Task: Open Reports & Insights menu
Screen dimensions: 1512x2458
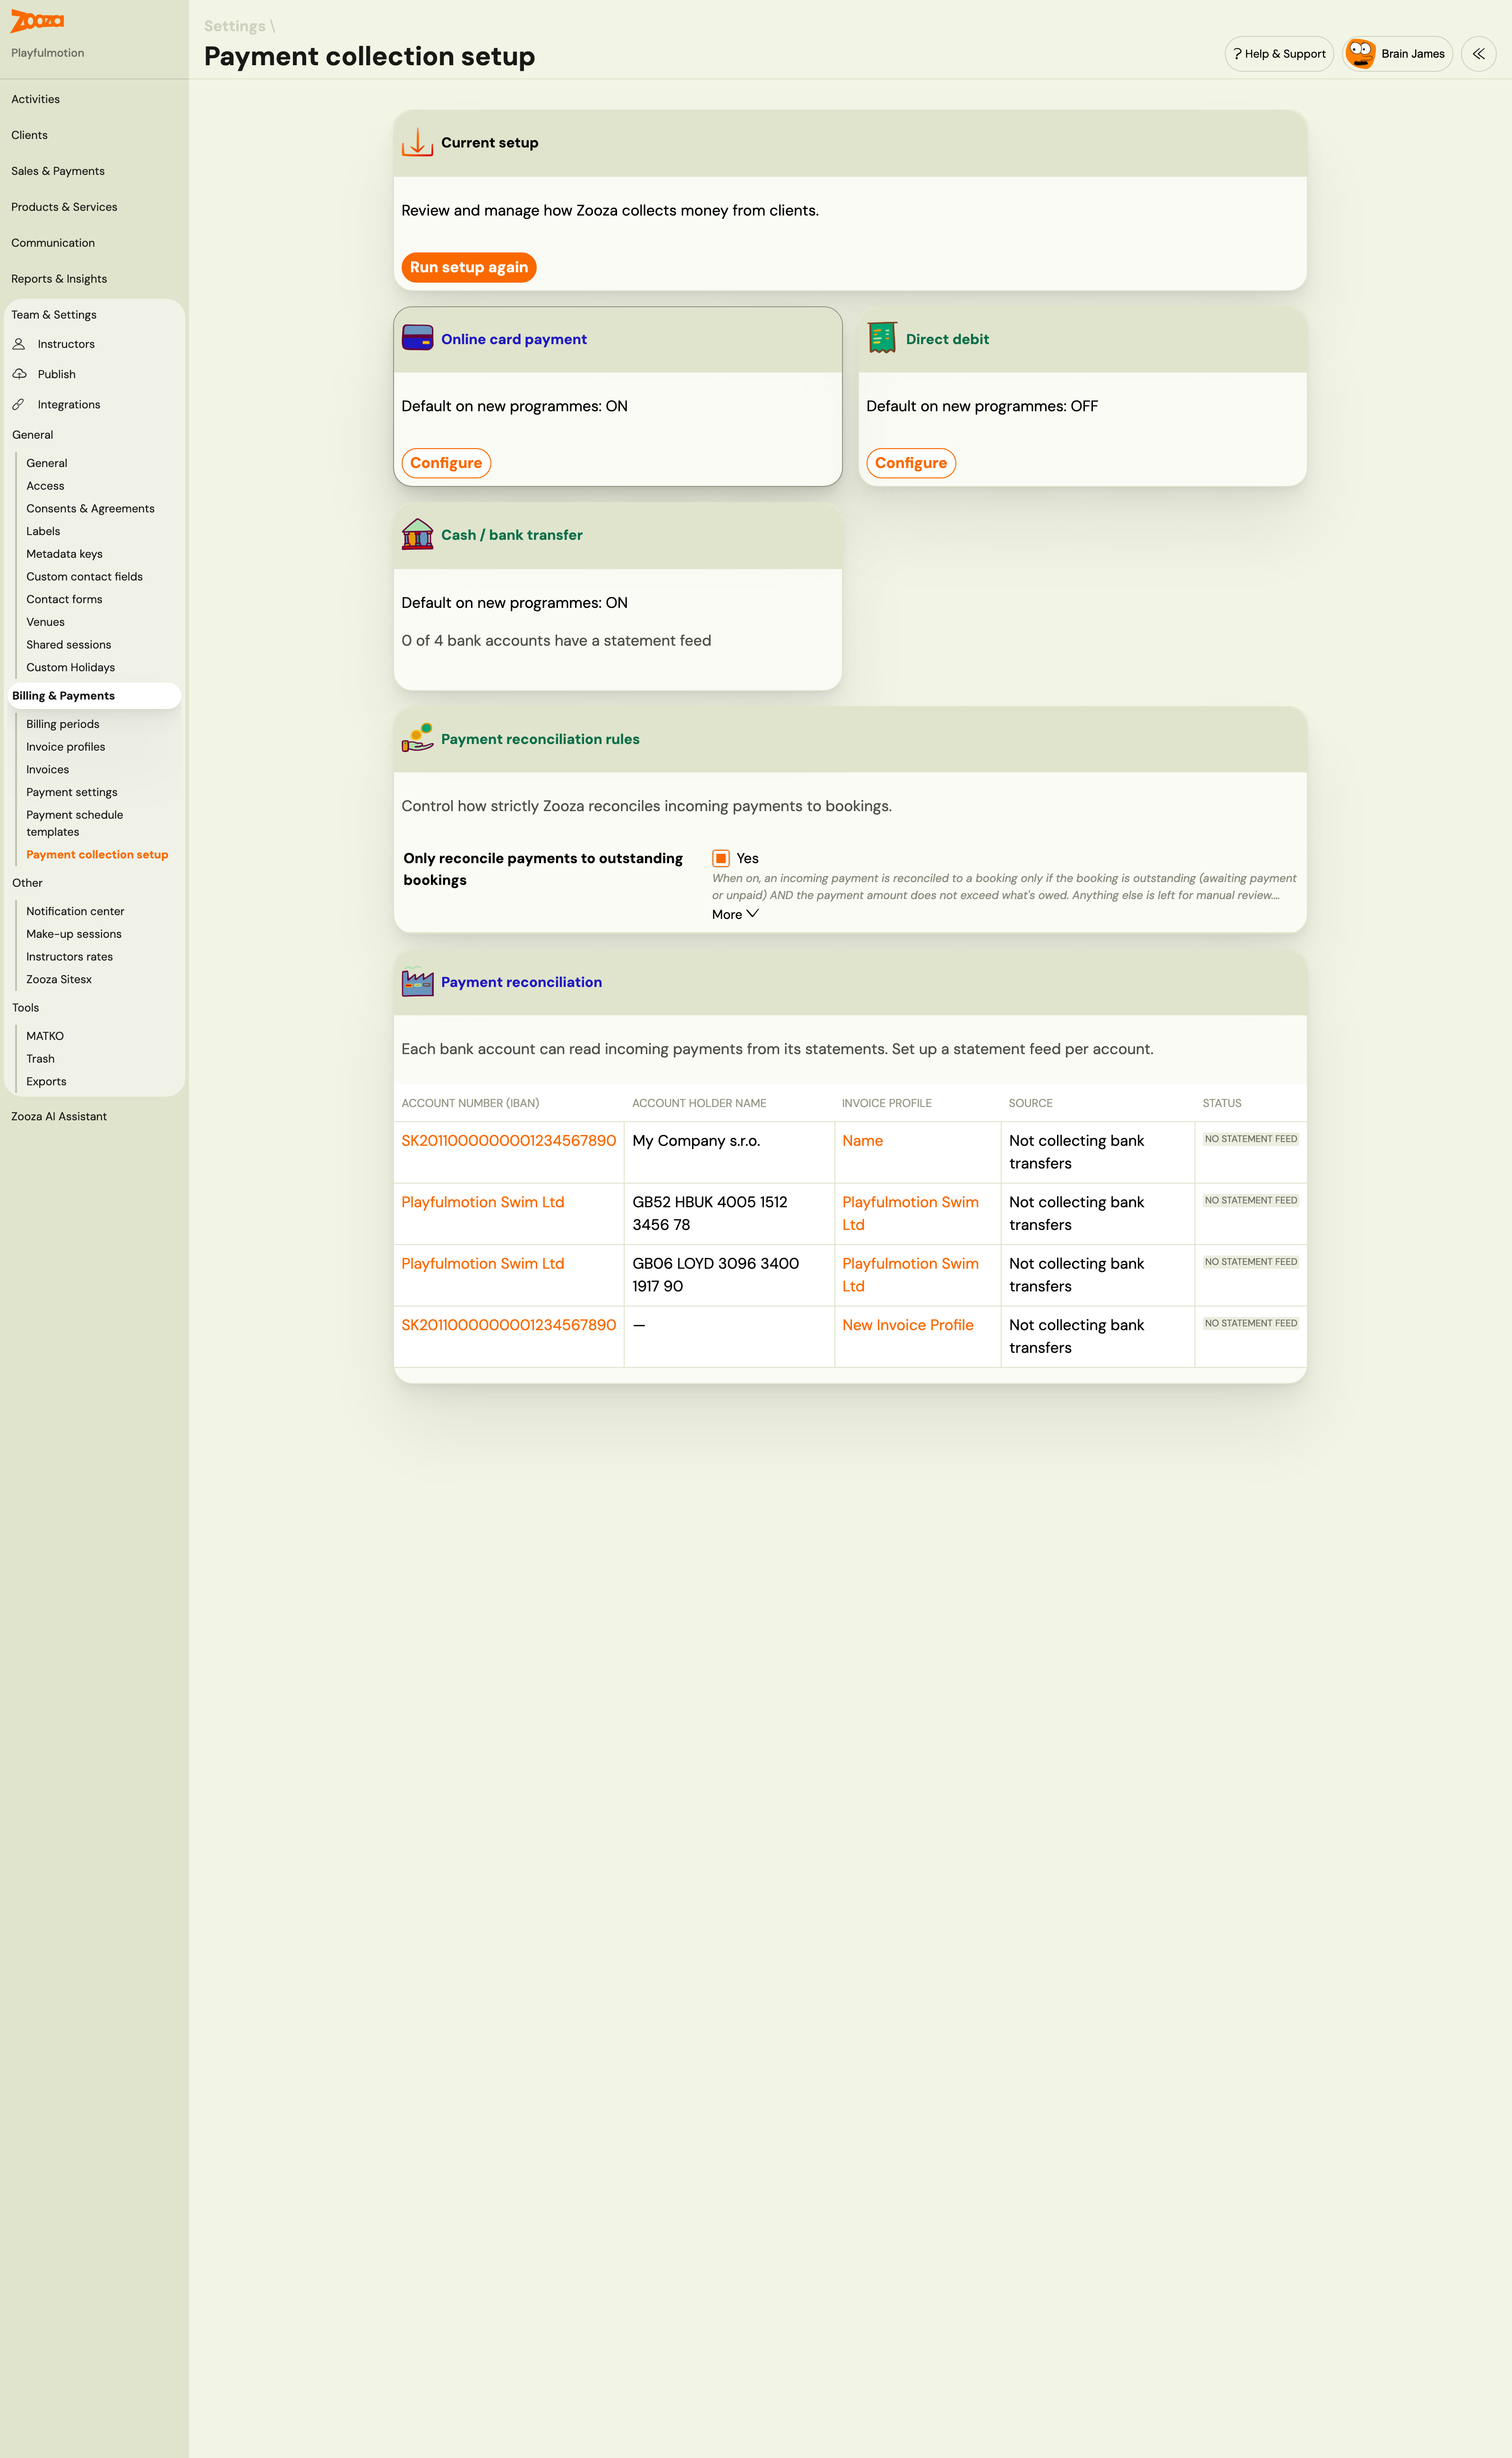Action: click(x=59, y=279)
